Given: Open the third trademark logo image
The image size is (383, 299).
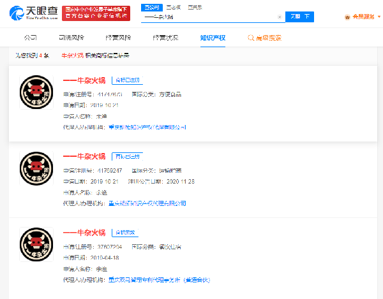Looking at the screenshot, I should pyautogui.click(x=36, y=244).
